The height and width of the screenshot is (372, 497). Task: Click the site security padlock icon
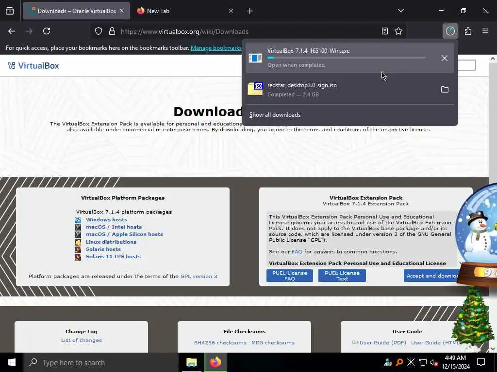tap(112, 31)
